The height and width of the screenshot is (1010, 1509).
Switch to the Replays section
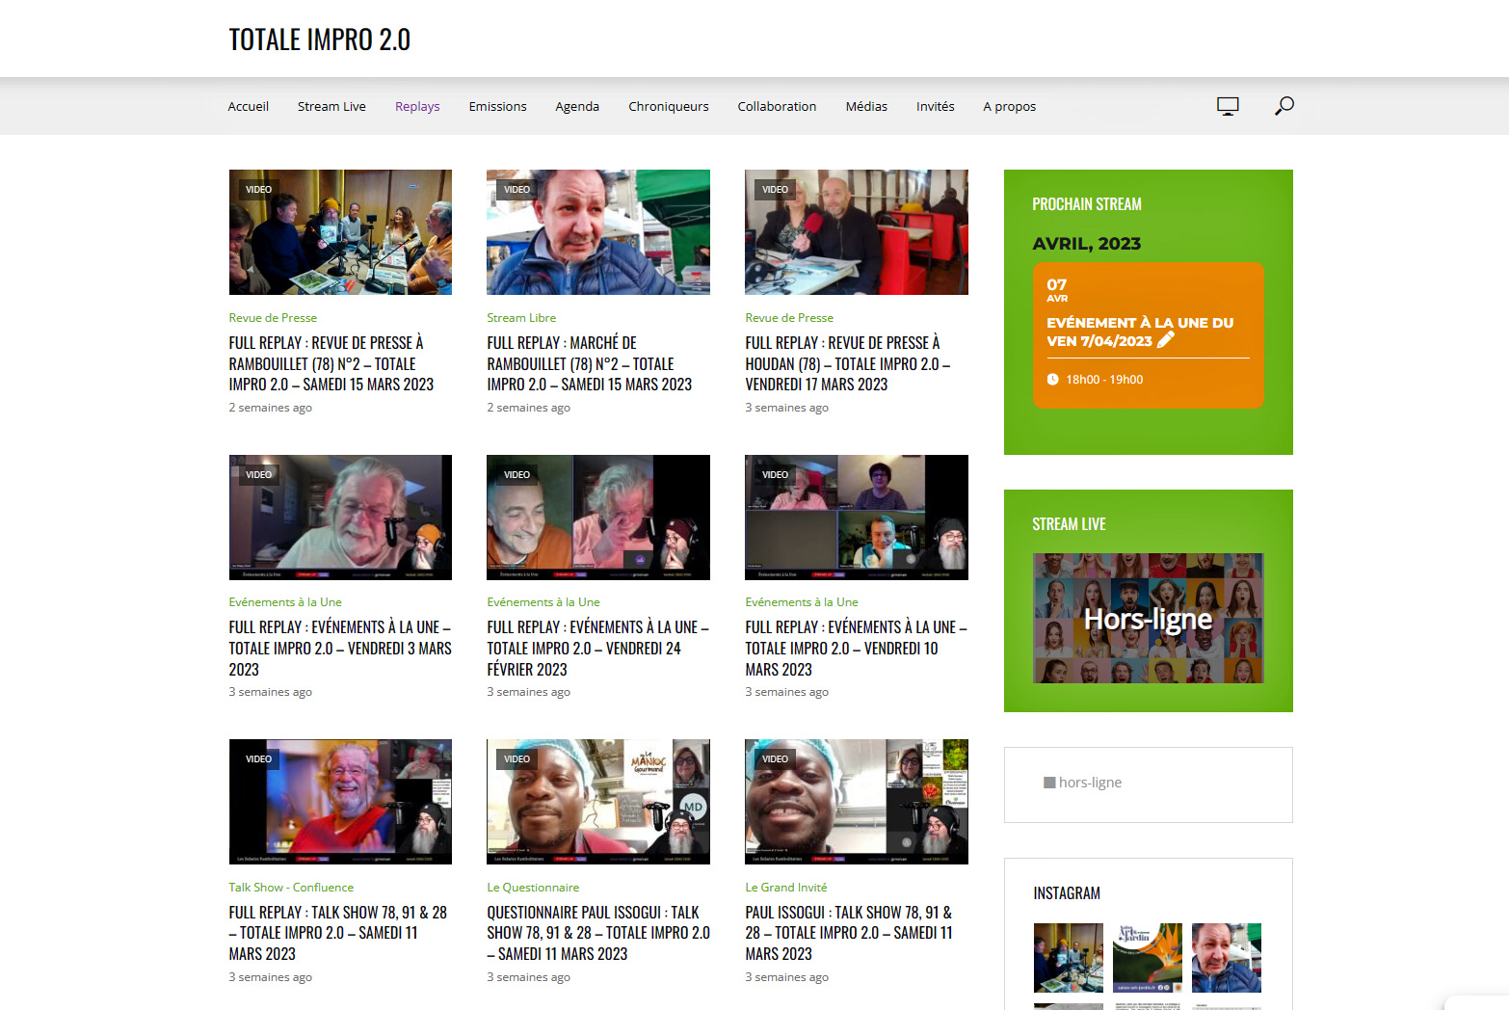point(417,106)
